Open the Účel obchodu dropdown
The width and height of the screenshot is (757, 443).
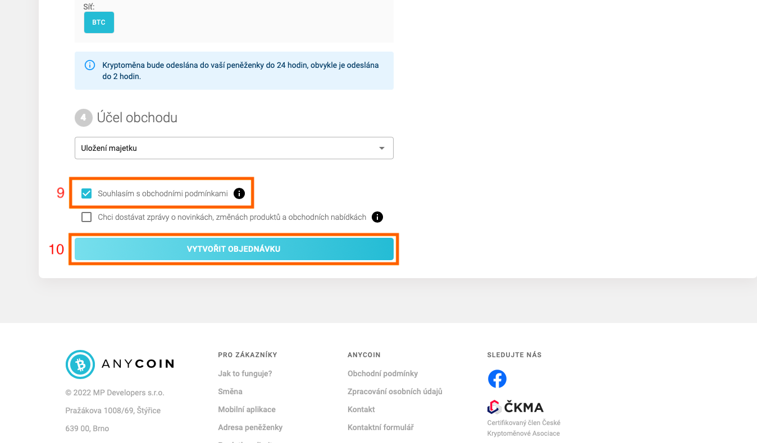coord(234,148)
